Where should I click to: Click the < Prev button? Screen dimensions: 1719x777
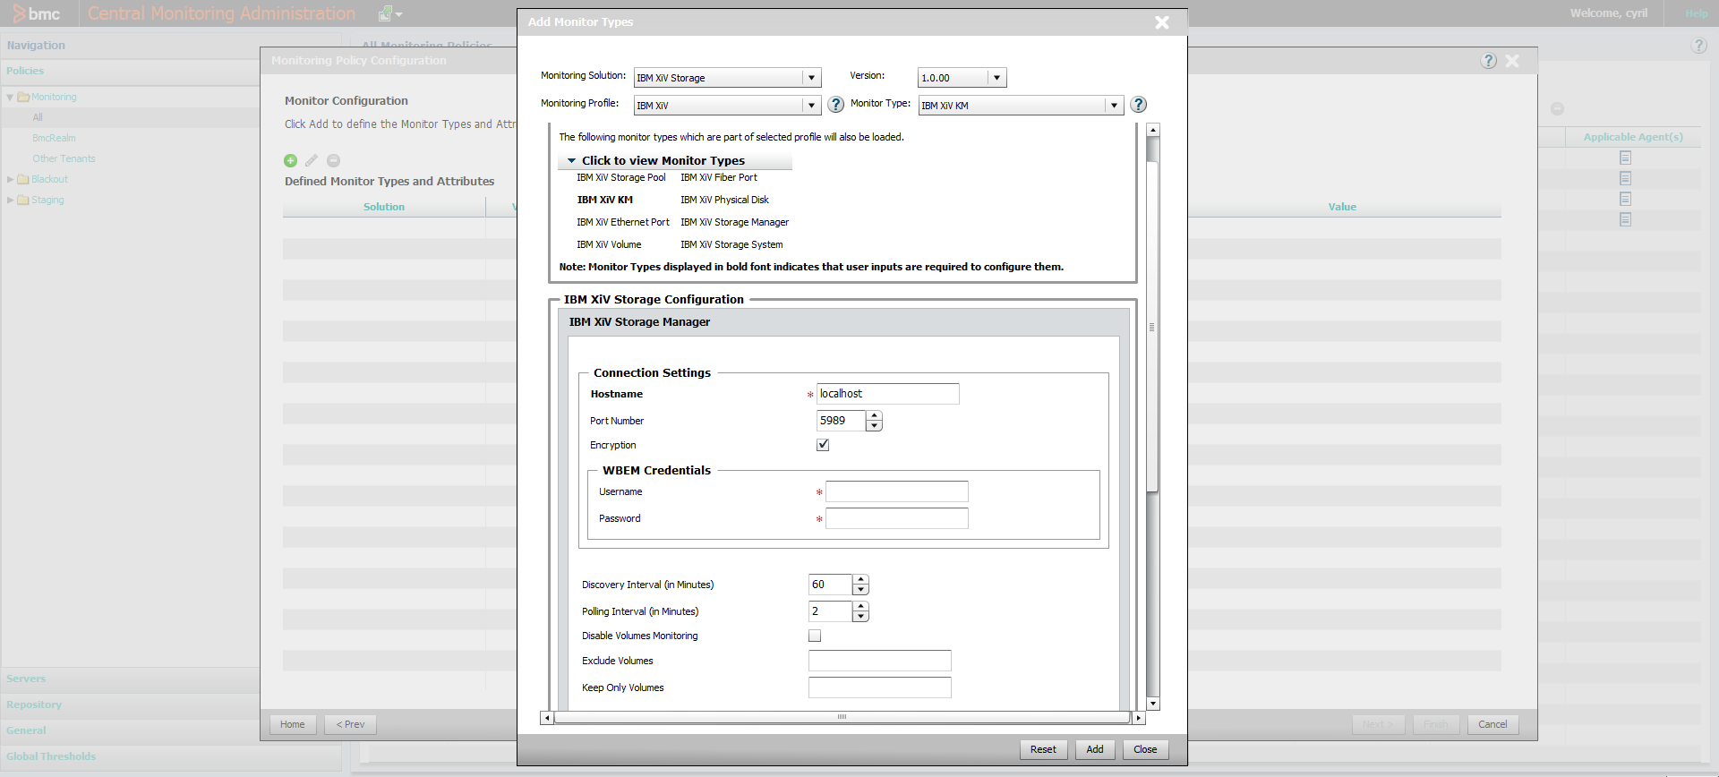pos(351,724)
